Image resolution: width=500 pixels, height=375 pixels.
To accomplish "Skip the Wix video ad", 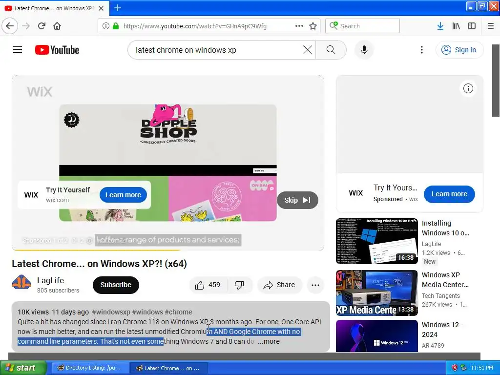I will coord(297,200).
